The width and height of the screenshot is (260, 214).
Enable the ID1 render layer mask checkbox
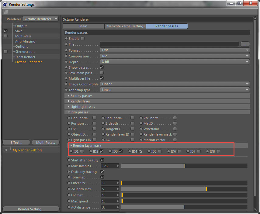click(82, 151)
